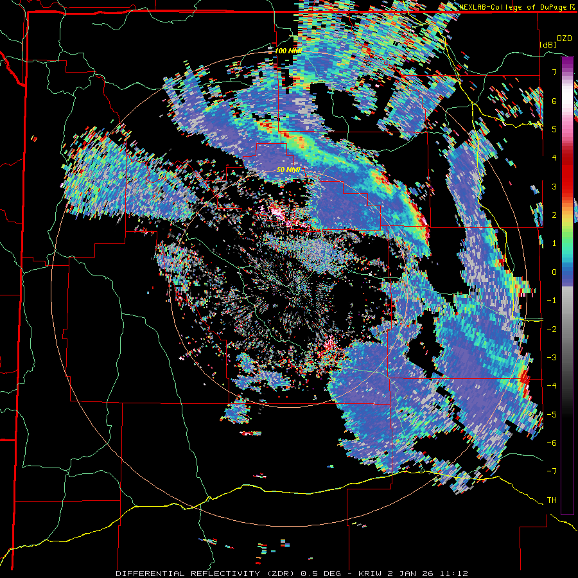Click the [dB] units label

coord(548,45)
